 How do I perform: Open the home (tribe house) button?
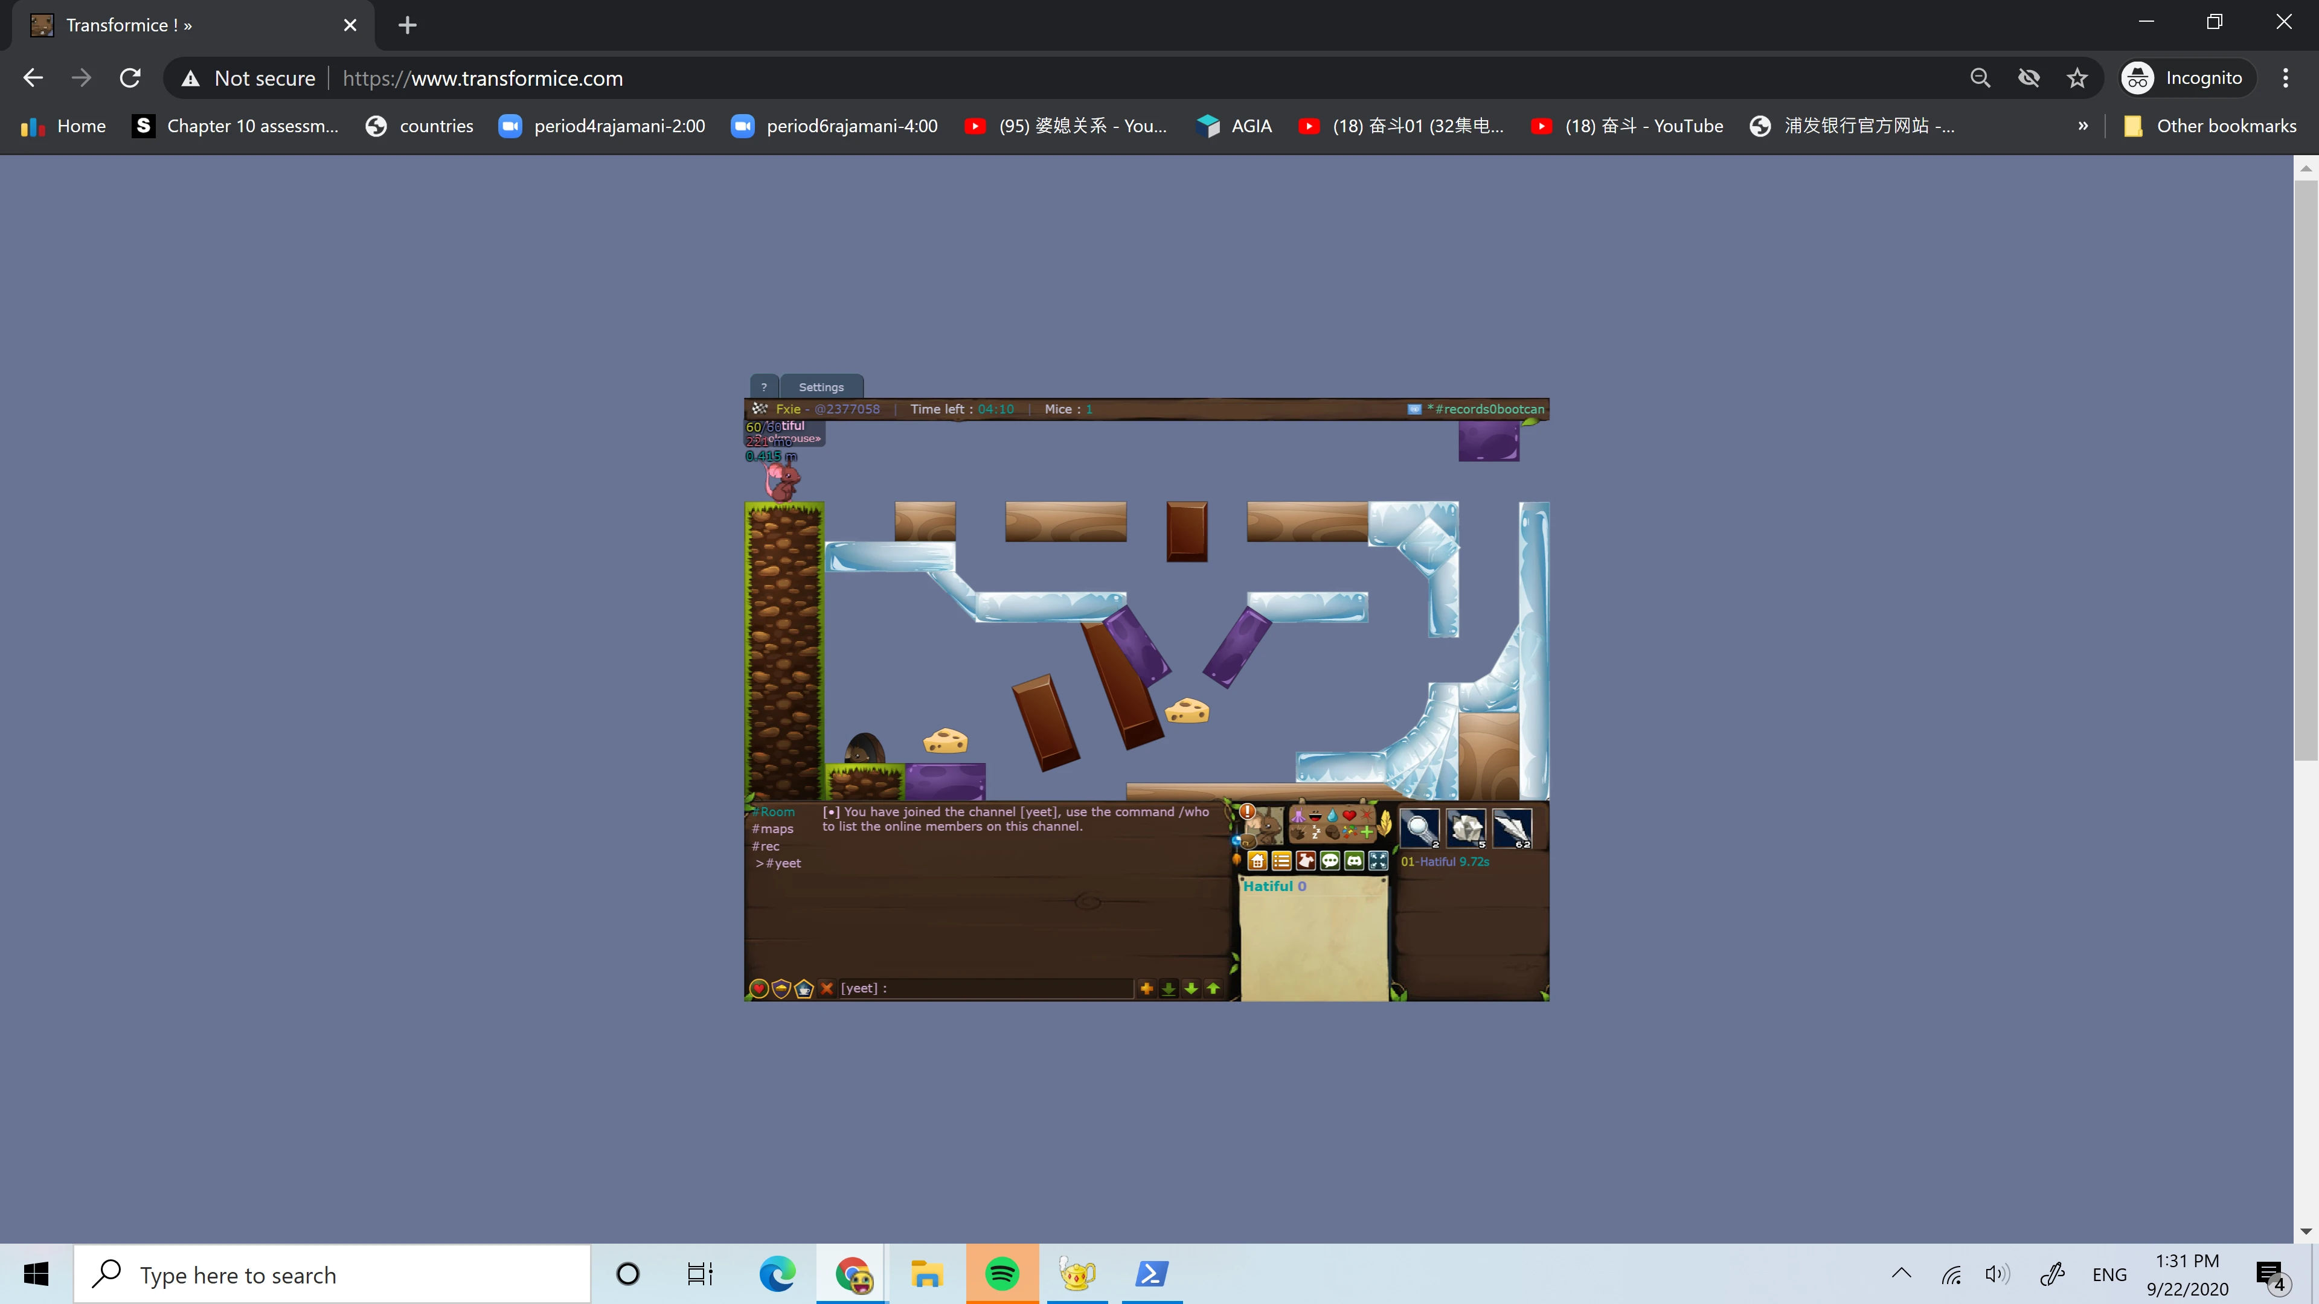(1257, 861)
